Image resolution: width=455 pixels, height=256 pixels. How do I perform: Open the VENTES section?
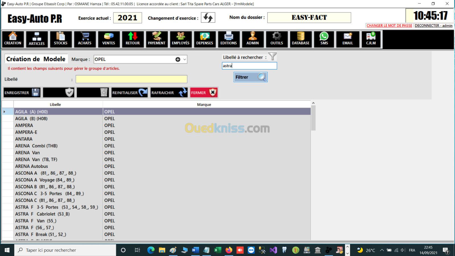109,39
